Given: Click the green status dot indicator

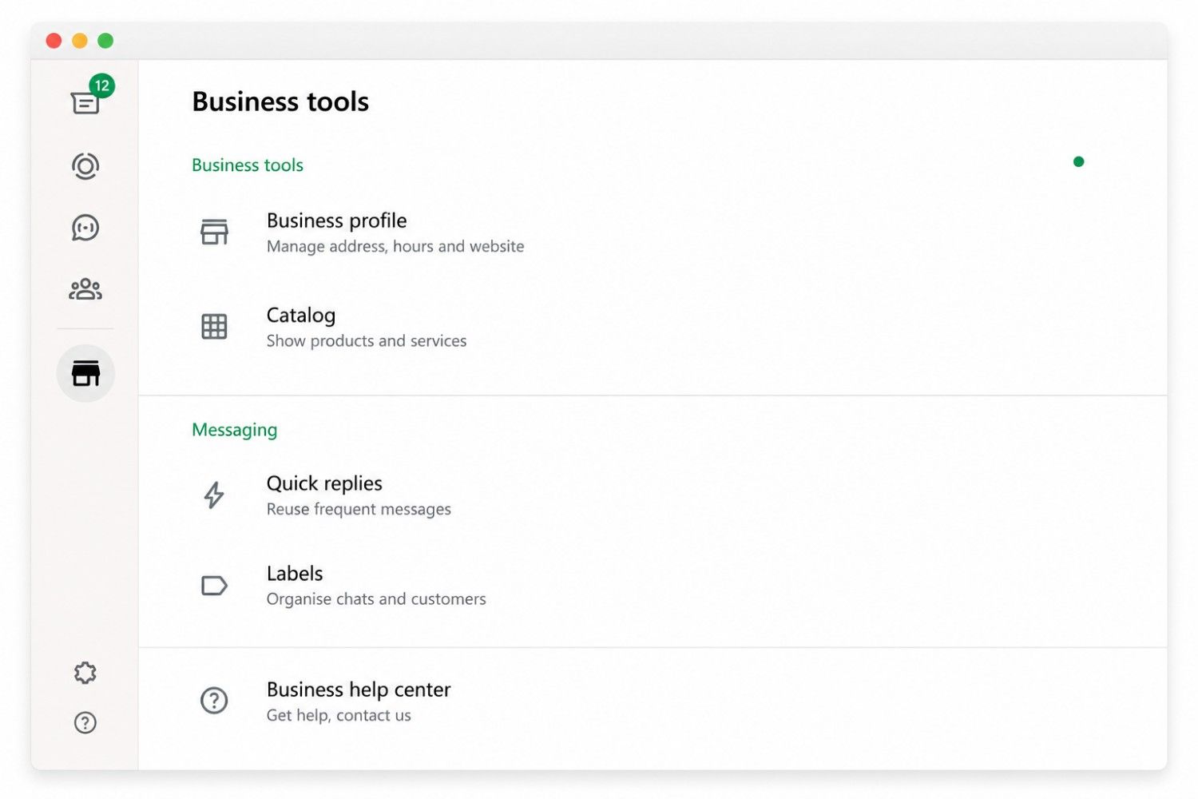Looking at the screenshot, I should click(x=1078, y=161).
